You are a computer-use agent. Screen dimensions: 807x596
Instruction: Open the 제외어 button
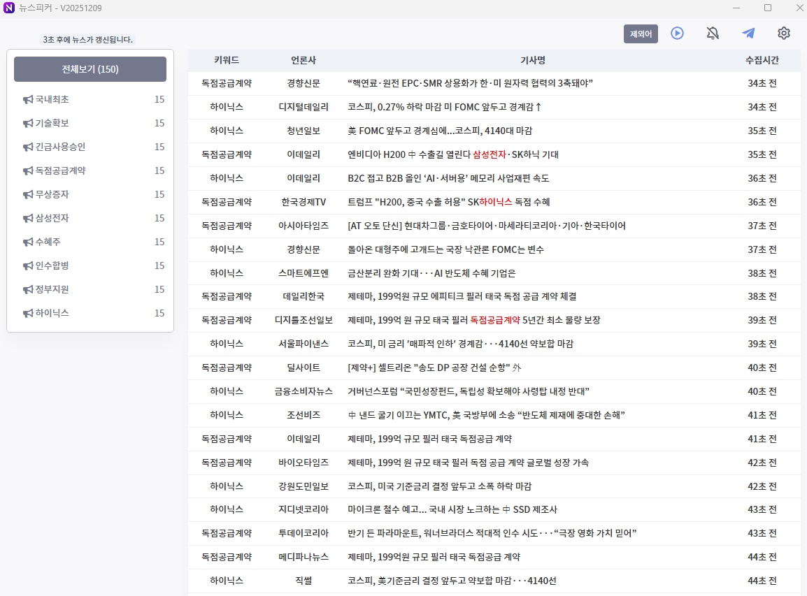pyautogui.click(x=641, y=33)
